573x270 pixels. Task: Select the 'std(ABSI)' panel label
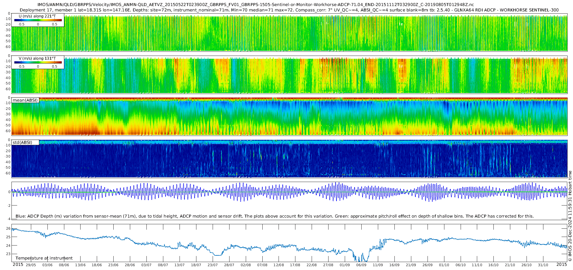pyautogui.click(x=22, y=142)
